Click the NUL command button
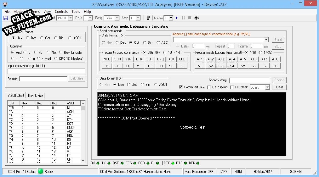 [107, 59]
